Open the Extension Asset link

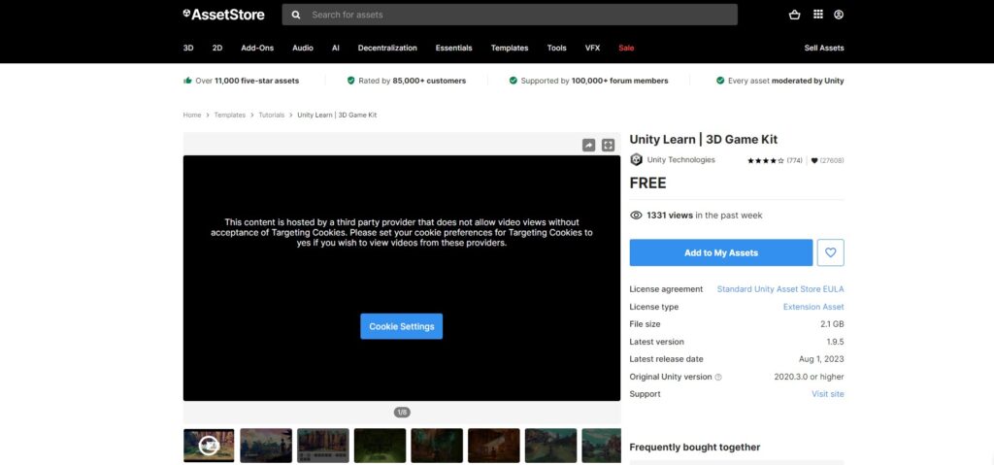[x=813, y=307]
